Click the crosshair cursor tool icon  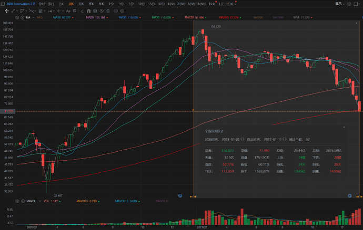tap(6, 11)
